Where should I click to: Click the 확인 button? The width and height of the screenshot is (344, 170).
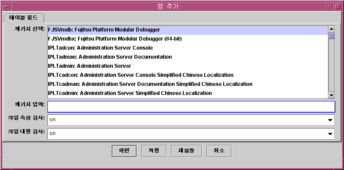124,151
